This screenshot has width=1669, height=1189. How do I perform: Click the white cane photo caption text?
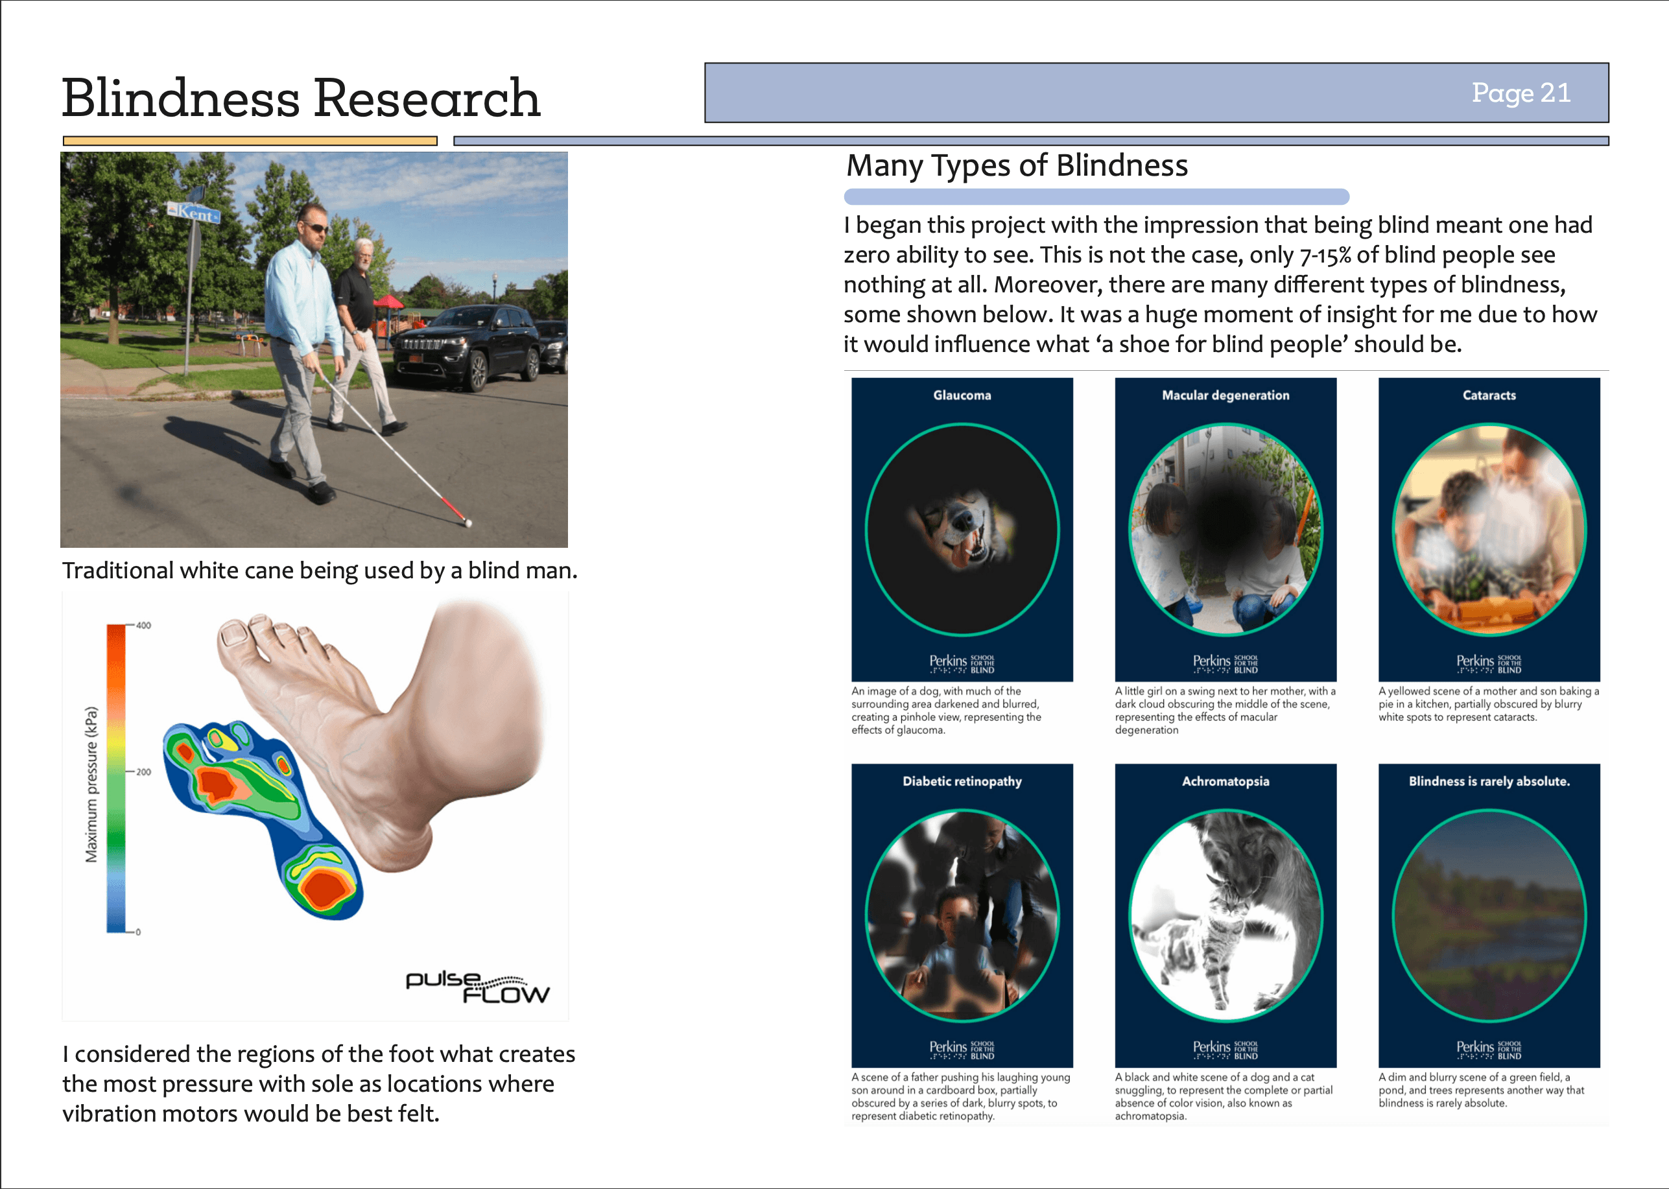(320, 571)
